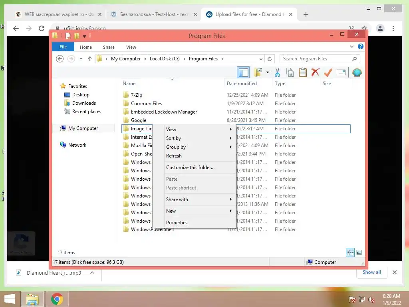The height and width of the screenshot is (307, 409).
Task: Open the File ribbon tab
Action: 63,47
